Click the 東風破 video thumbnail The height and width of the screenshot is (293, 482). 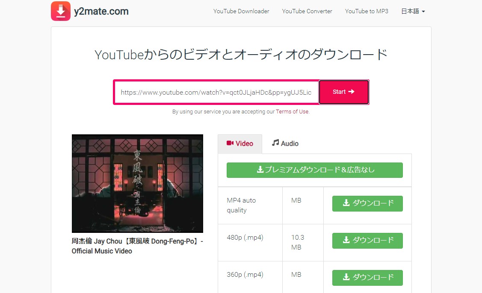pos(137,183)
